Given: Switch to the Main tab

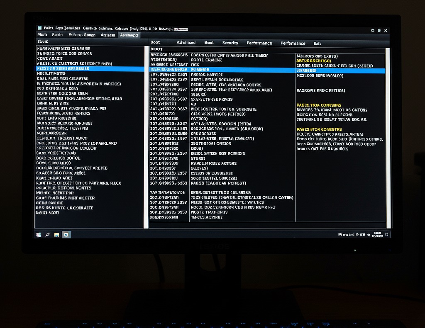Looking at the screenshot, I should pyautogui.click(x=42, y=35).
